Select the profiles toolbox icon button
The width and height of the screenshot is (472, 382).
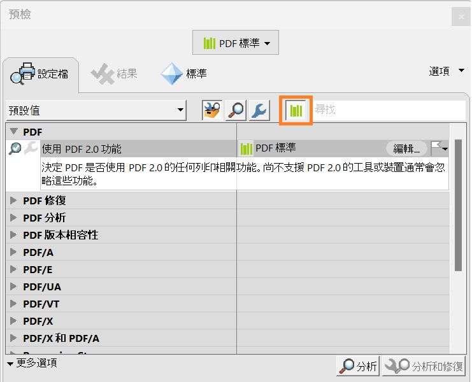(x=212, y=110)
